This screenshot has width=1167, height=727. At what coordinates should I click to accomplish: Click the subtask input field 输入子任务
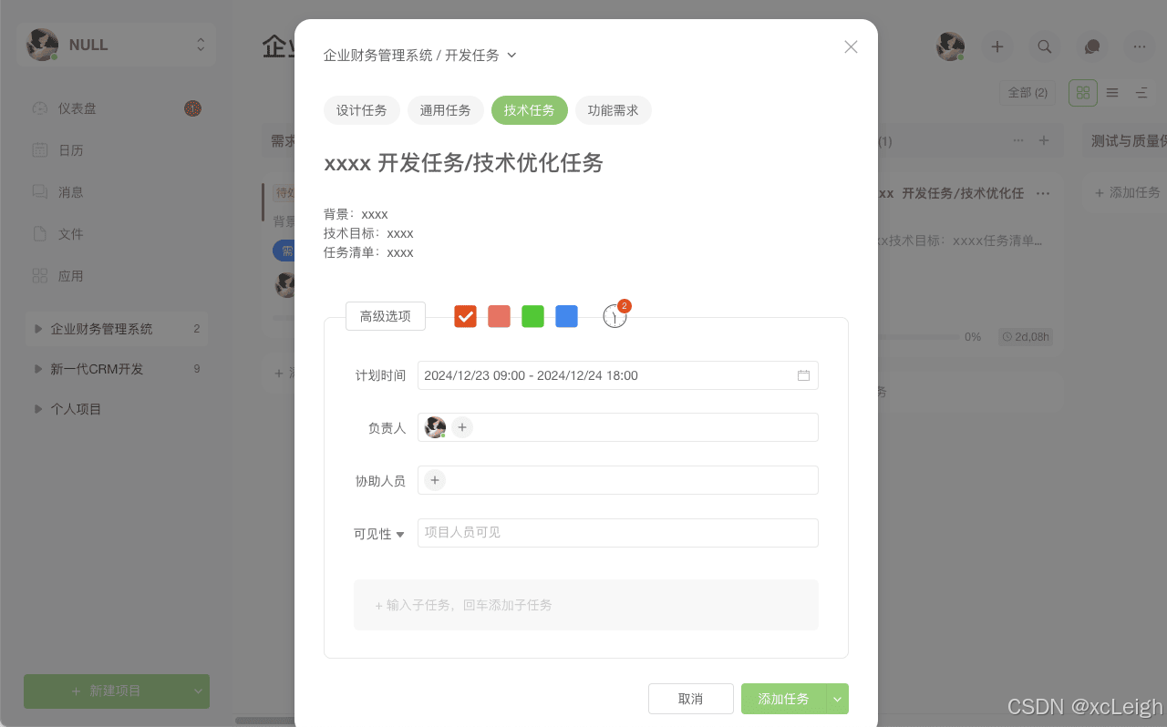(x=585, y=604)
